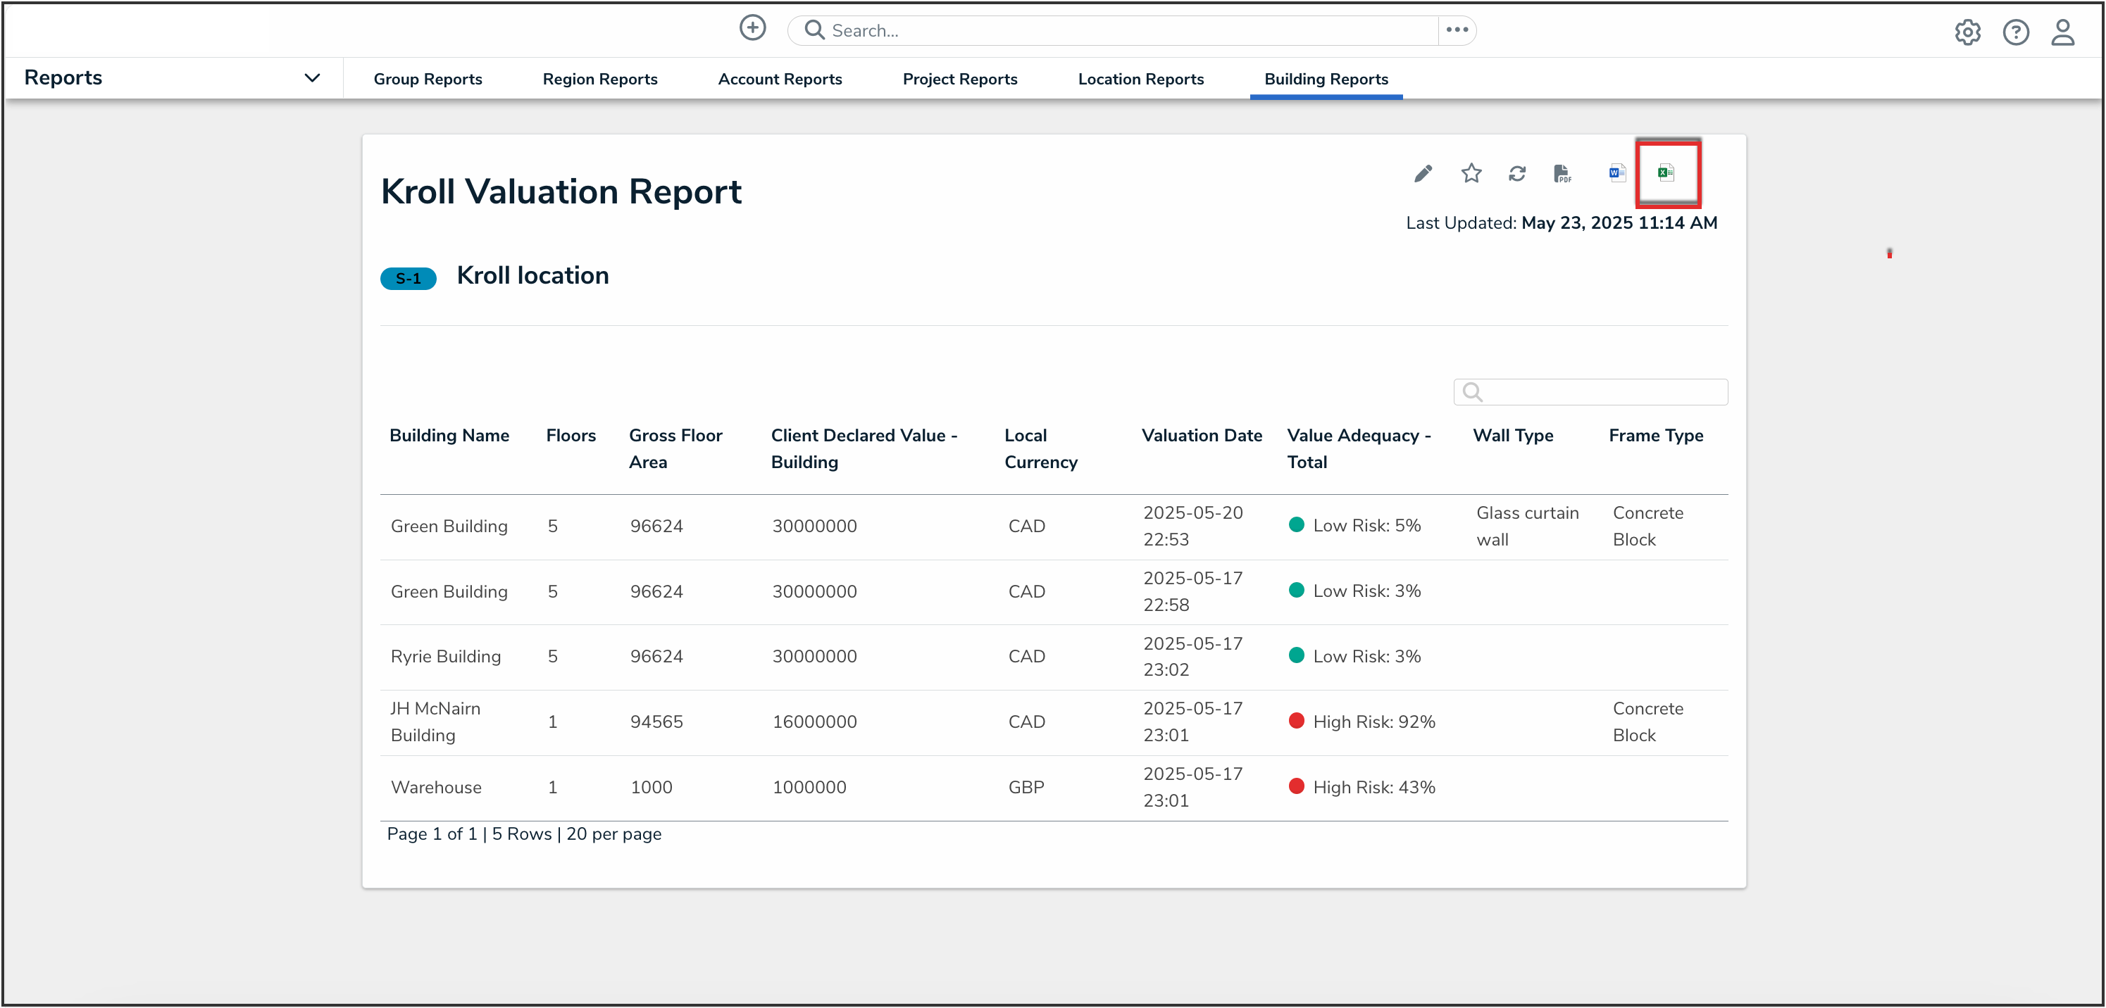
Task: Switch to the Location Reports tab
Action: tap(1140, 80)
